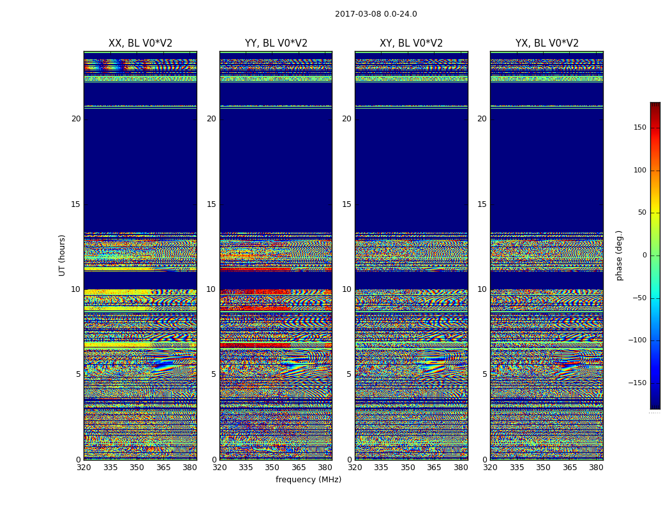
Task: Select the YY, BL V0*V2 subplot title
Action: point(276,43)
